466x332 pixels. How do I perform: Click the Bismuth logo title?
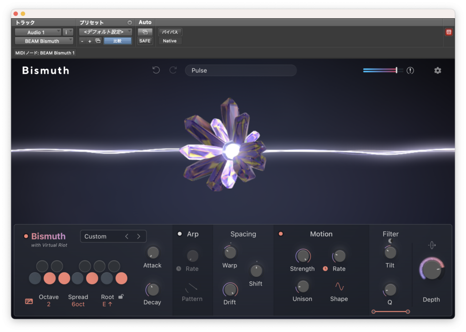pyautogui.click(x=46, y=70)
